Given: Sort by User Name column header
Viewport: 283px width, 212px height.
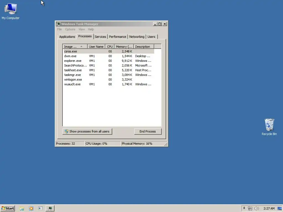Looking at the screenshot, I should pyautogui.click(x=96, y=47).
